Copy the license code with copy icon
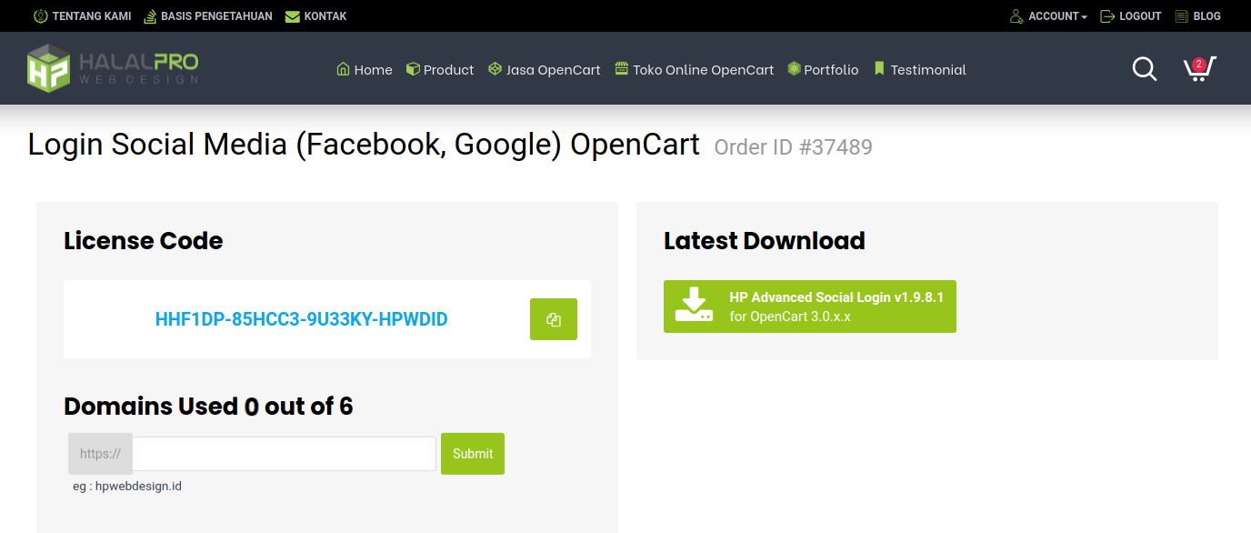1251x533 pixels. pos(553,319)
